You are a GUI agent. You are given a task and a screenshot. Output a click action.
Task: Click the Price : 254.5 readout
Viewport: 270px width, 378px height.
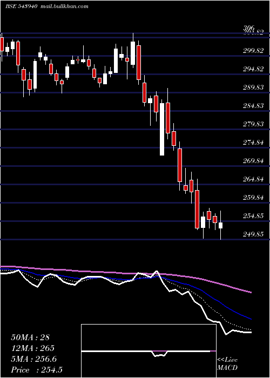[x=37, y=370]
